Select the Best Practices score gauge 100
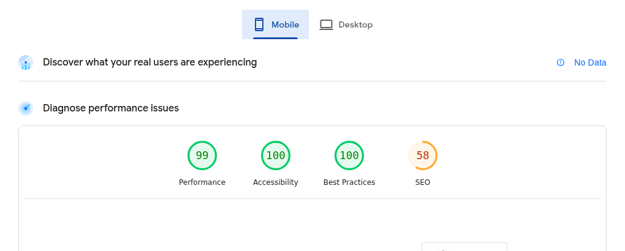Viewport: 625px width, 251px height. (x=349, y=155)
